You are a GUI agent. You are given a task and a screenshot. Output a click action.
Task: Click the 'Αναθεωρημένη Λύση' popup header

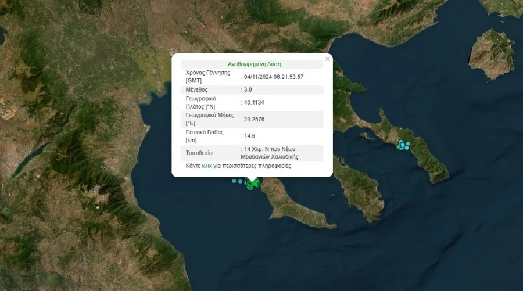(254, 64)
